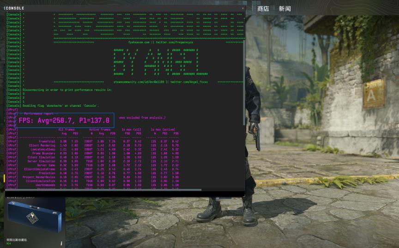
Task: Focus the console command input field
Action: (125, 194)
